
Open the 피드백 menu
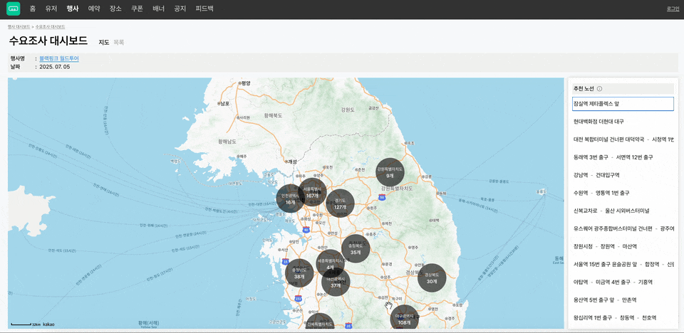pos(204,9)
